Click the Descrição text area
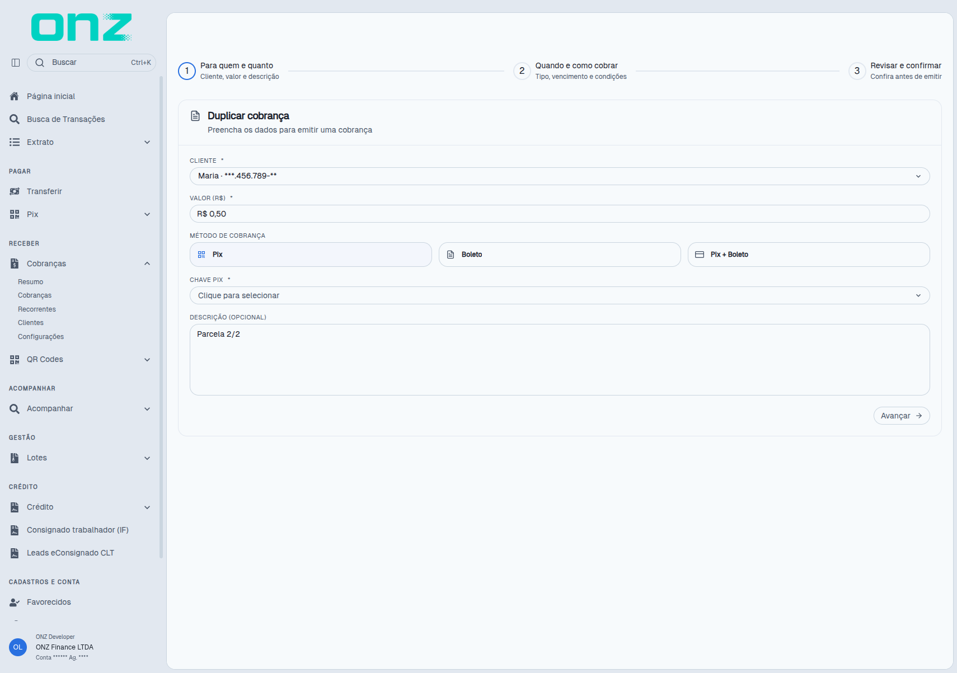 click(x=560, y=360)
